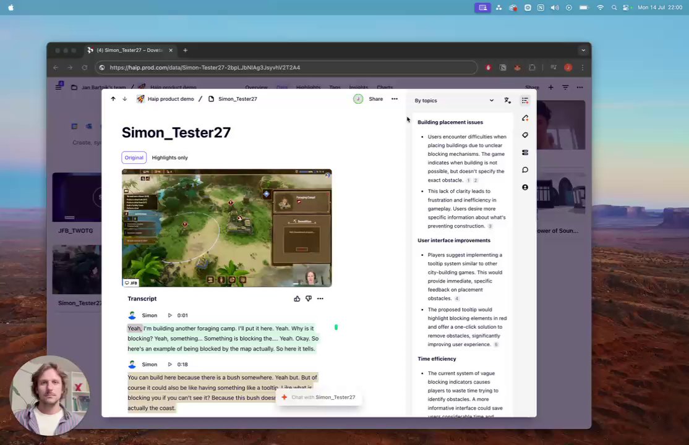Click thumbs up on the transcript
Image resolution: width=689 pixels, height=445 pixels.
click(297, 299)
